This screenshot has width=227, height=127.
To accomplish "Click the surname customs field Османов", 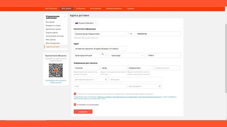I will pyautogui.click(x=87, y=68).
